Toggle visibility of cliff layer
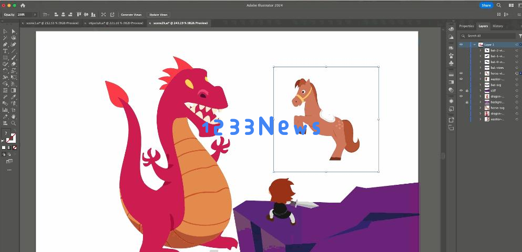Viewport: 522px width, 252px height. pyautogui.click(x=461, y=90)
